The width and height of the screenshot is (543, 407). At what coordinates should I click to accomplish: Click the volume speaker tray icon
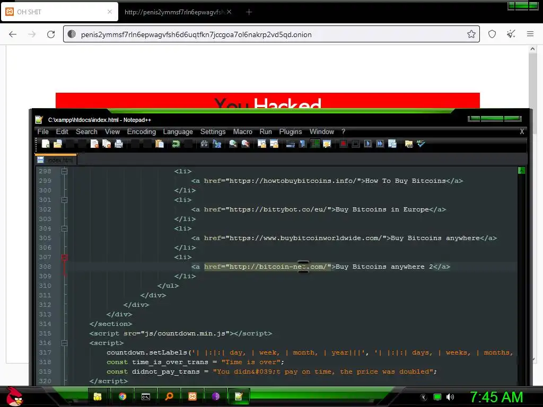tap(450, 397)
